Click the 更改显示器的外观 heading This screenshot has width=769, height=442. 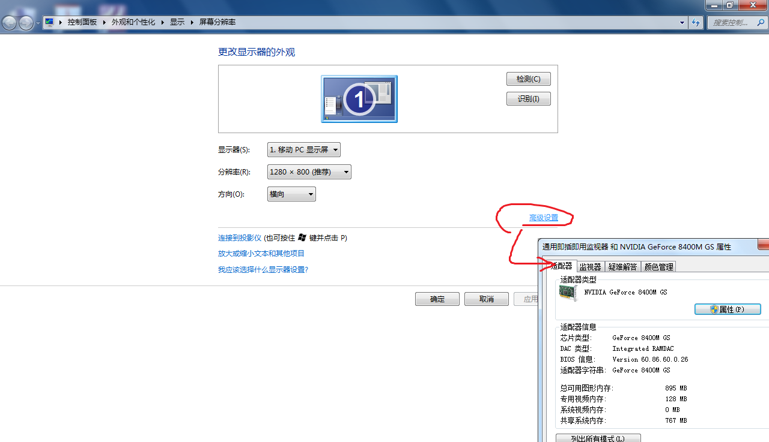[x=257, y=52]
